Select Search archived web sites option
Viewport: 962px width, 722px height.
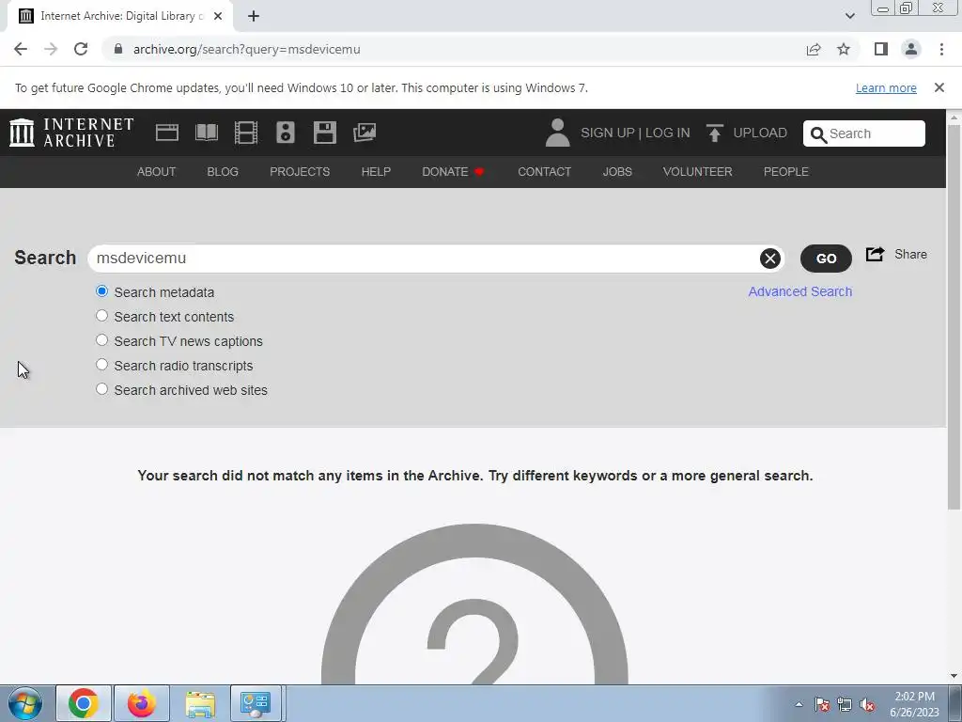(x=101, y=389)
